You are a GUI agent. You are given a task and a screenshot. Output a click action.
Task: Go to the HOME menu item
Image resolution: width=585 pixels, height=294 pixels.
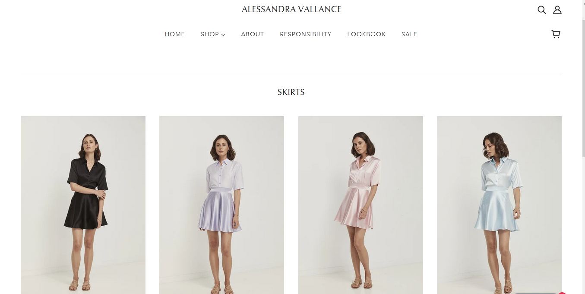pos(175,34)
